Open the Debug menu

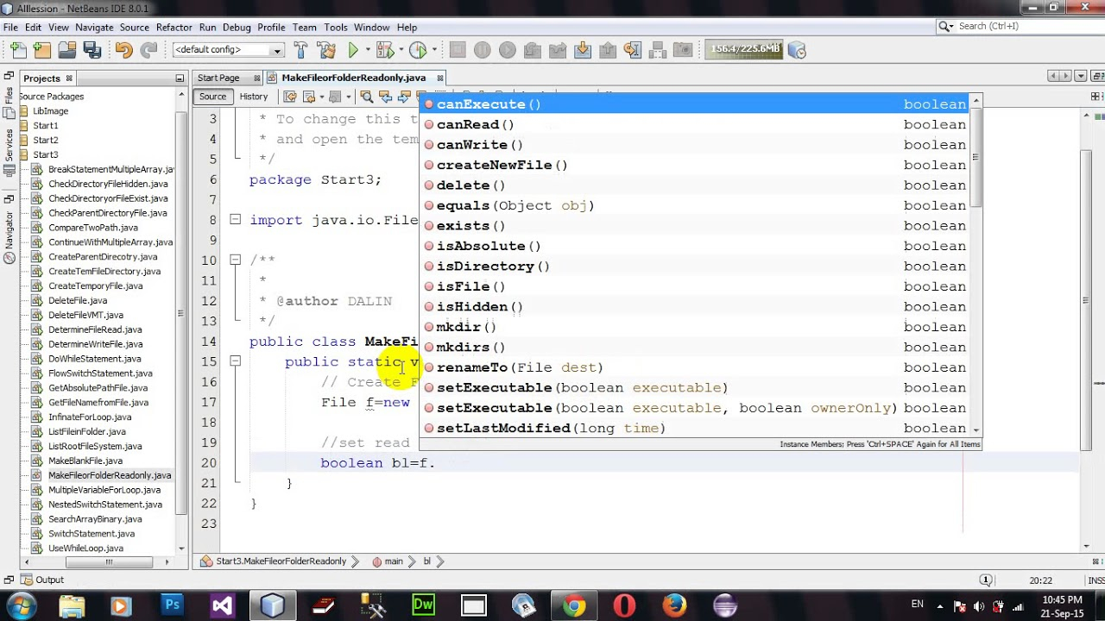click(x=237, y=27)
